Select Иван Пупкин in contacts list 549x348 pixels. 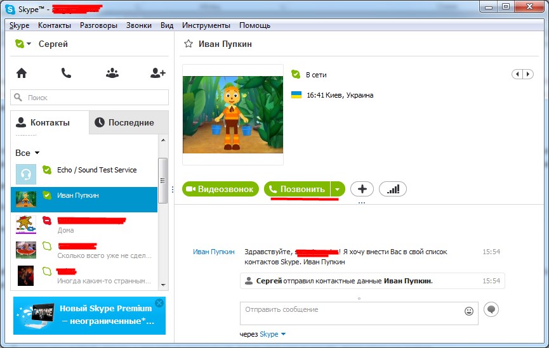click(84, 200)
